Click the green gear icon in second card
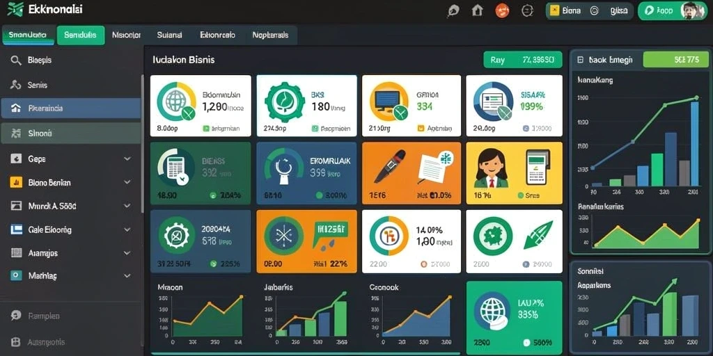Screen dimensions: 713x356 [285, 101]
